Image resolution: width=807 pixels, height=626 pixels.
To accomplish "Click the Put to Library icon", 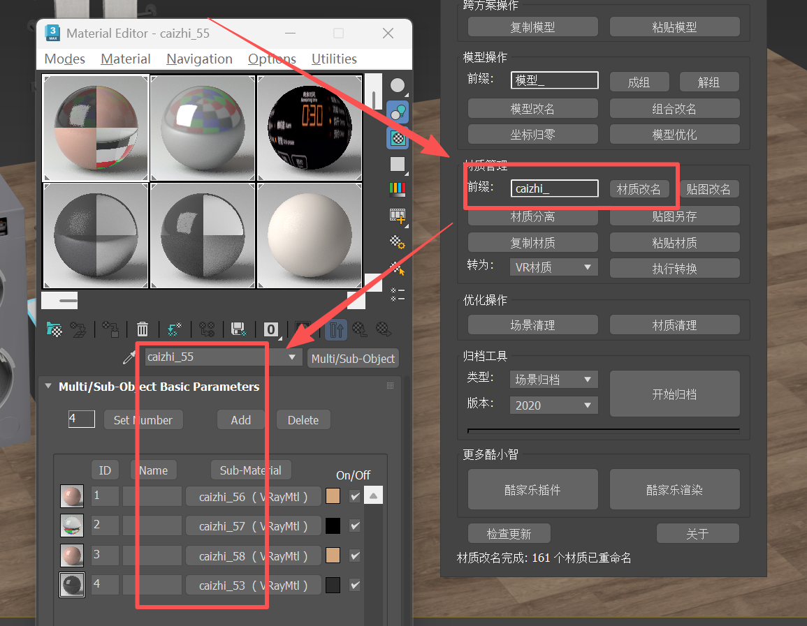I will click(239, 329).
